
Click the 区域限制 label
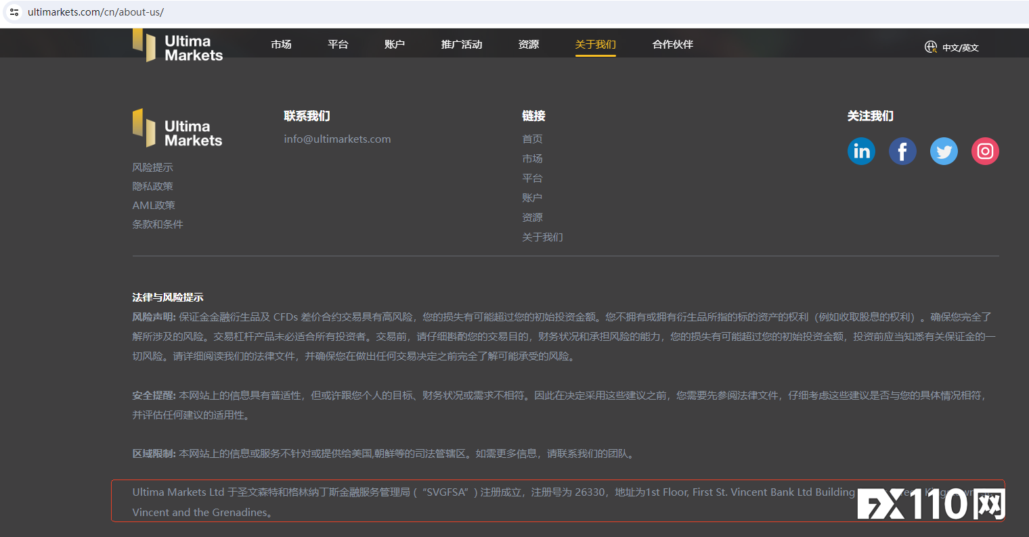coord(154,454)
